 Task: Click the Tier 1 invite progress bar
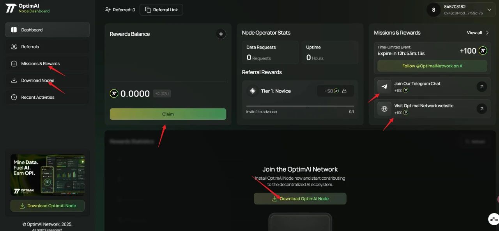coord(300,106)
